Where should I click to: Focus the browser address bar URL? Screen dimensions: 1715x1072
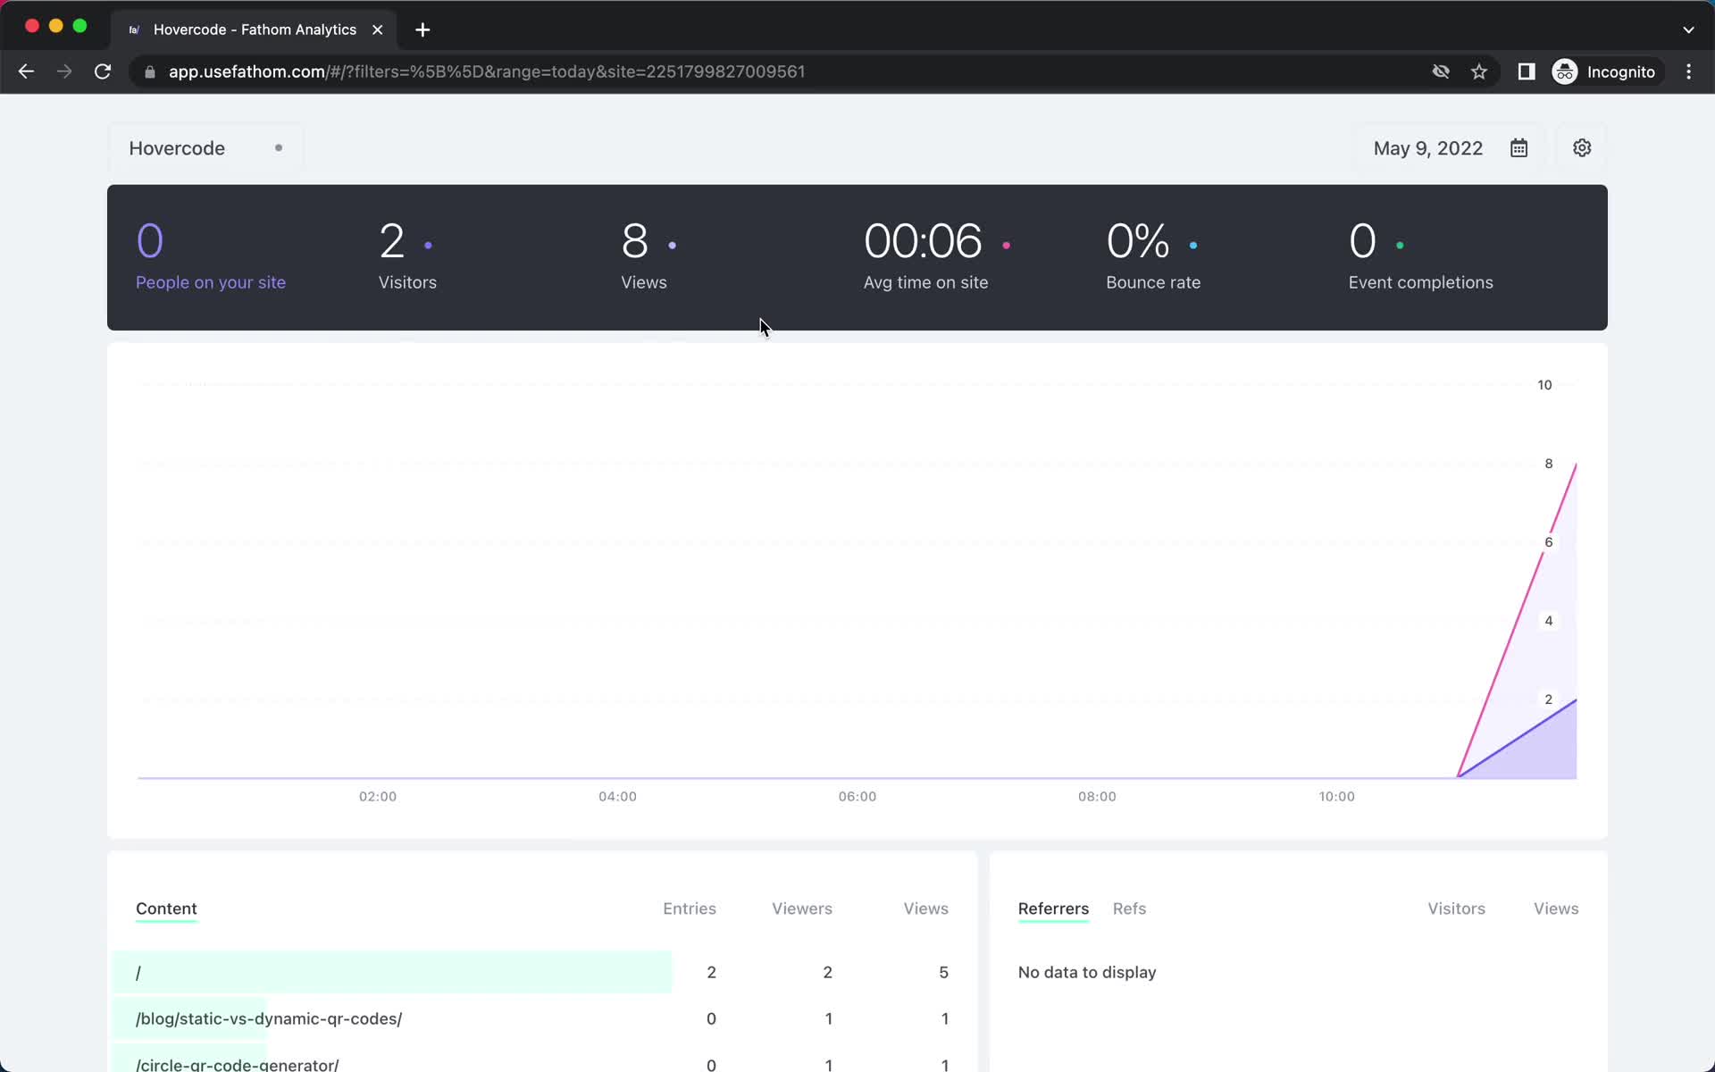click(487, 71)
